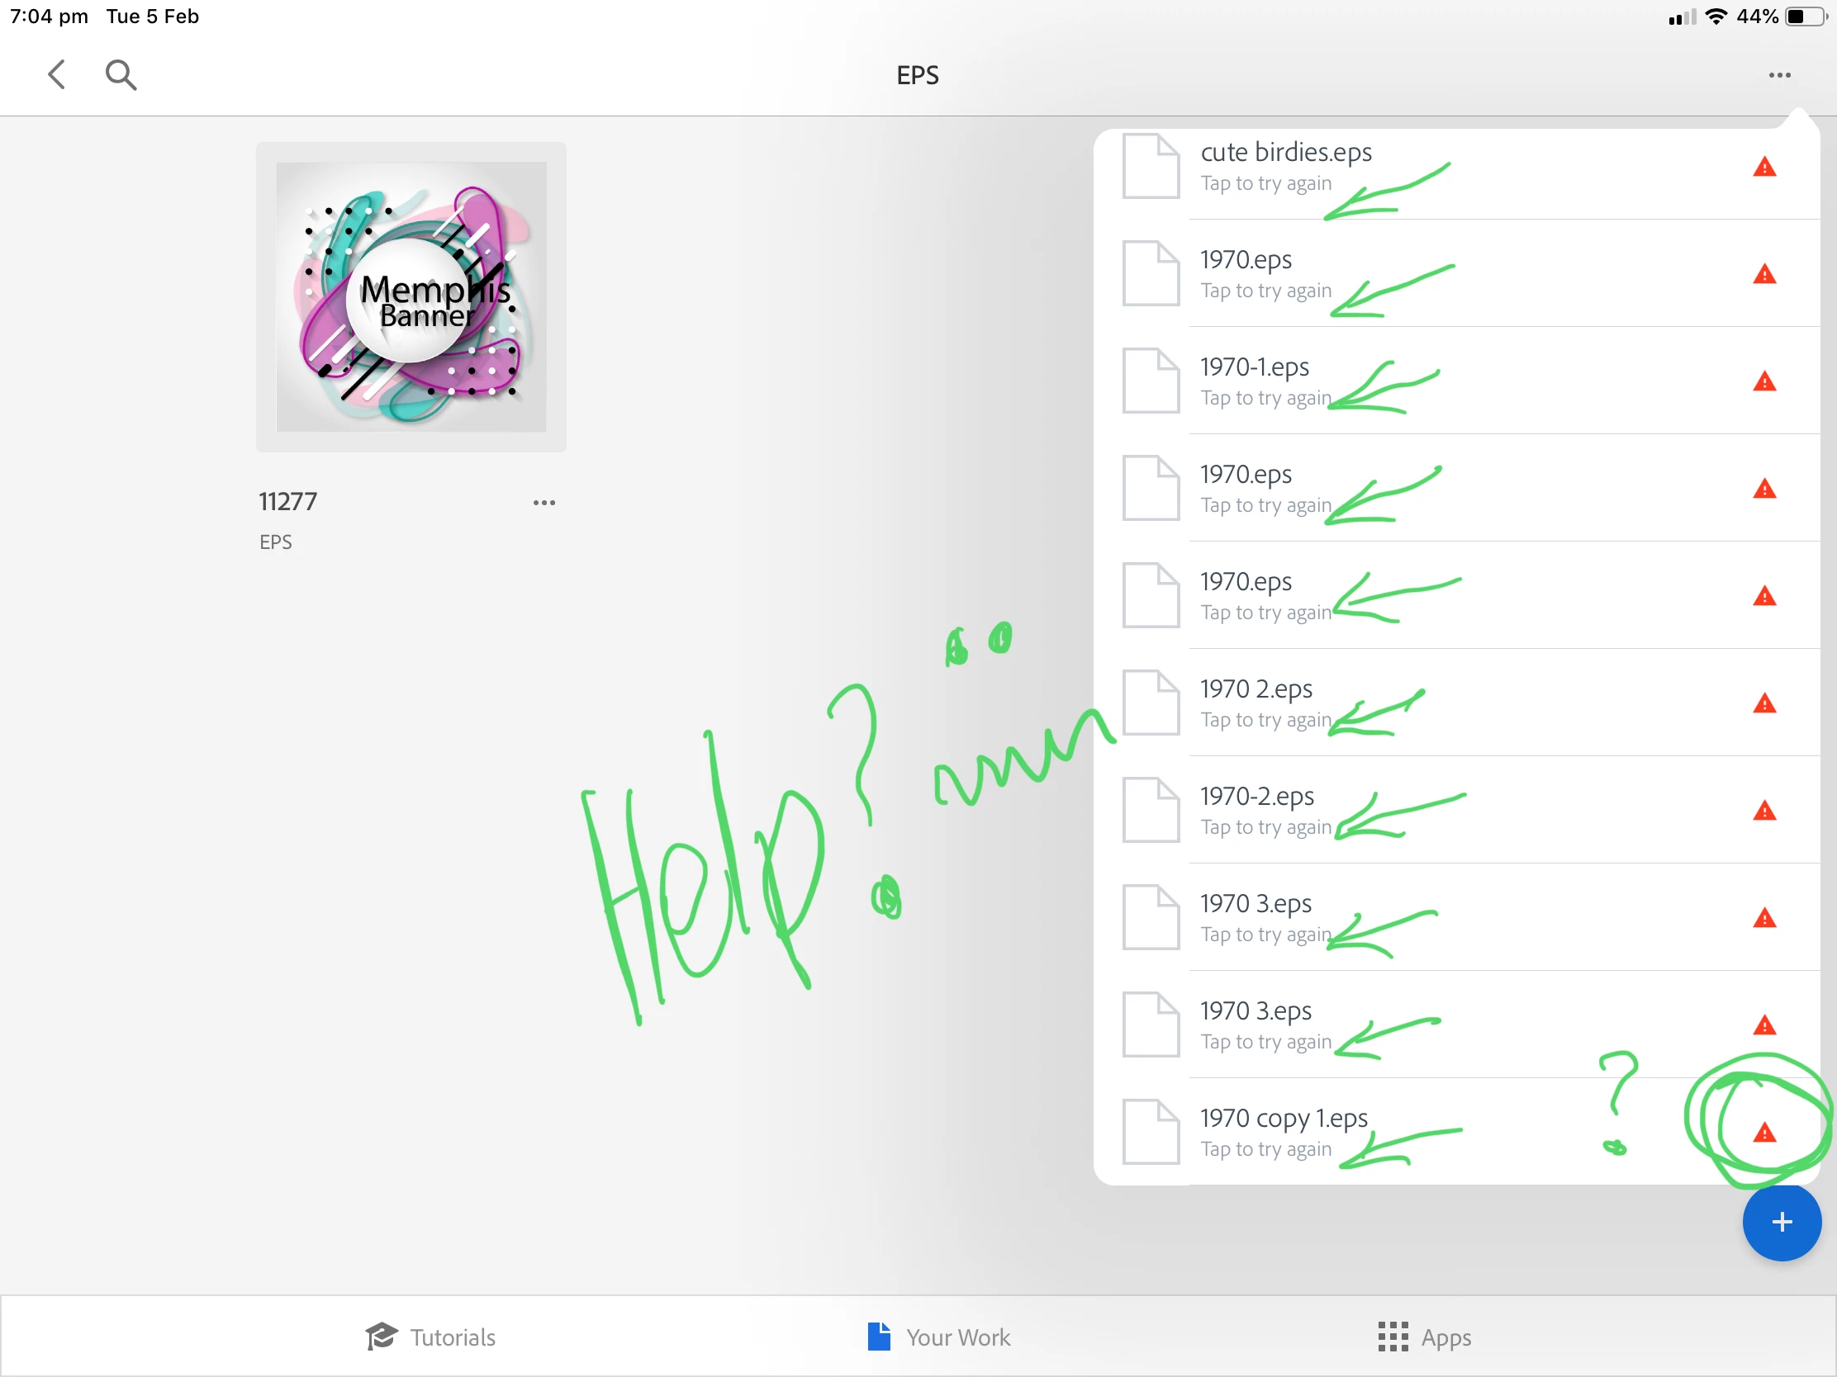1837x1377 pixels.
Task: Tap warning triangle for 1970 copy 1.eps
Action: pyautogui.click(x=1763, y=1133)
